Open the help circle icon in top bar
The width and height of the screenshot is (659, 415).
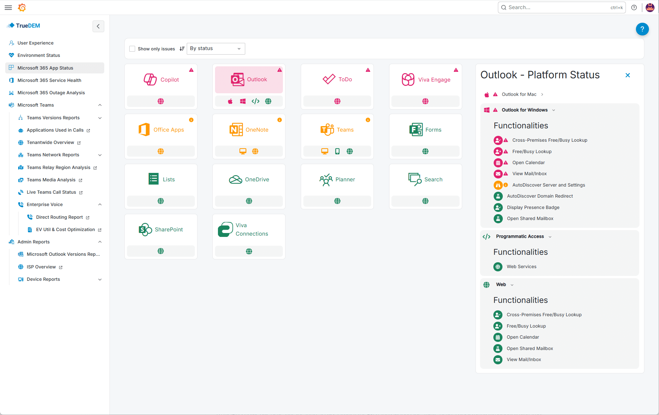pos(634,7)
